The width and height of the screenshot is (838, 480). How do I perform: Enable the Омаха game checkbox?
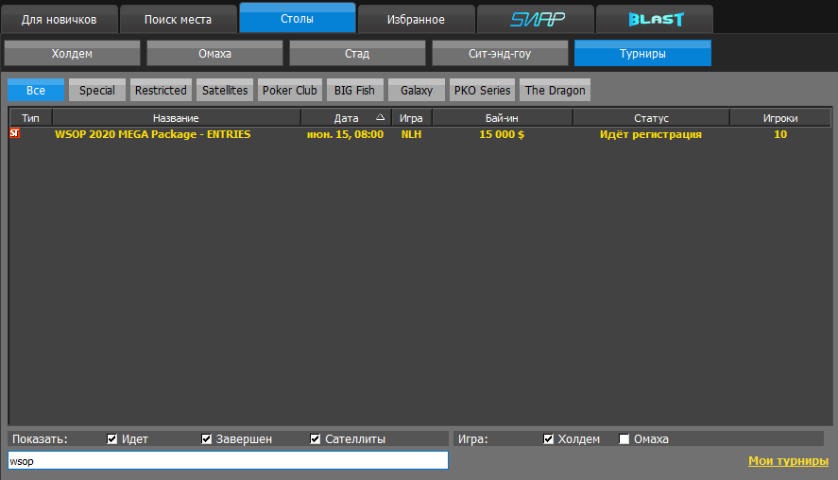624,439
